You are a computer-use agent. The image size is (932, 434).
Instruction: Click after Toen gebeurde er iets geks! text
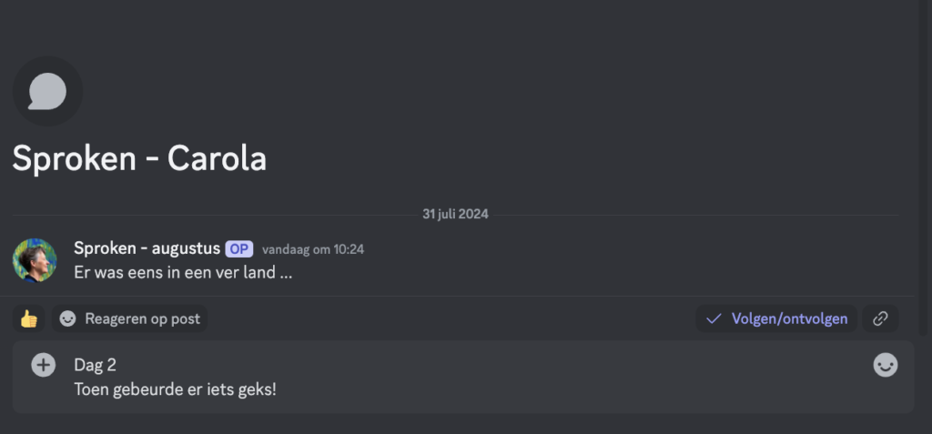pyautogui.click(x=278, y=390)
